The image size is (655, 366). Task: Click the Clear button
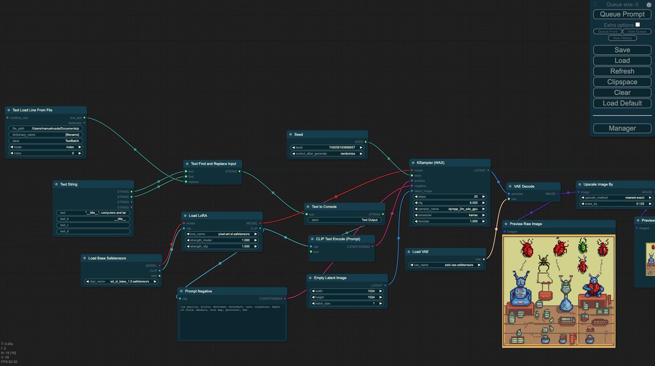coord(622,92)
